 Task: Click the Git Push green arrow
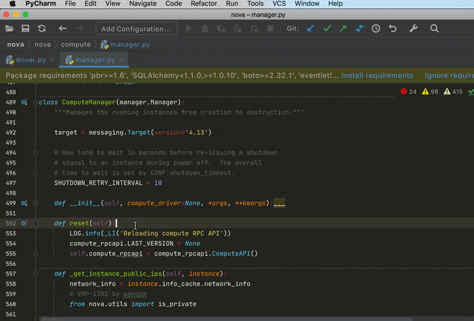pos(343,29)
